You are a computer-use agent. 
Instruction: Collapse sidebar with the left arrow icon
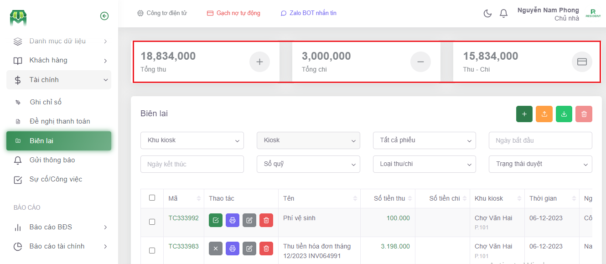pyautogui.click(x=104, y=16)
